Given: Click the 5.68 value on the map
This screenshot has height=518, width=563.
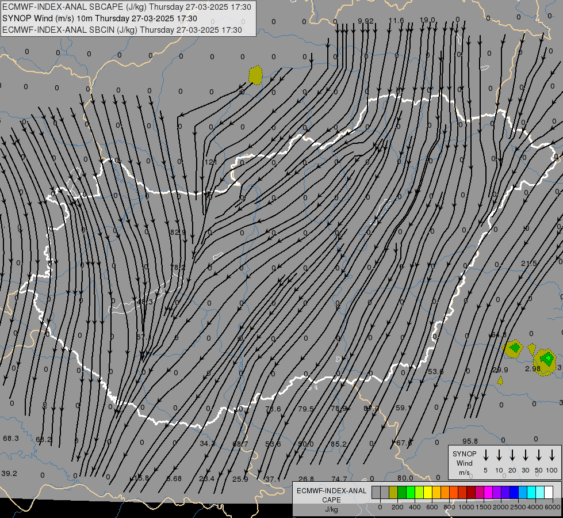Looking at the screenshot, I should pos(174,479).
